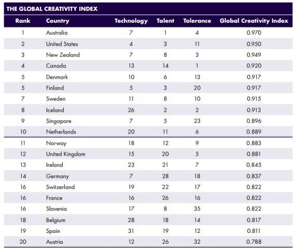Select Slovenia's tolerance value 35
The image size is (296, 252).
(x=197, y=209)
